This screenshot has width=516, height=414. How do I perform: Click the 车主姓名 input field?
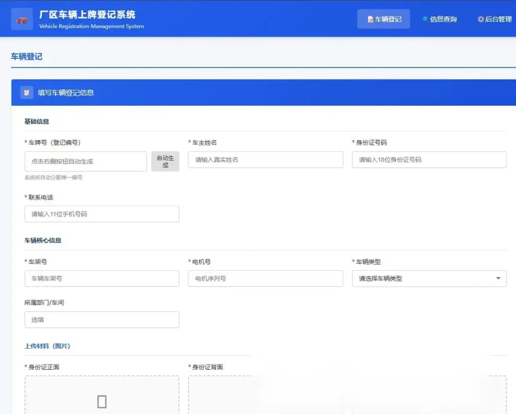point(266,160)
